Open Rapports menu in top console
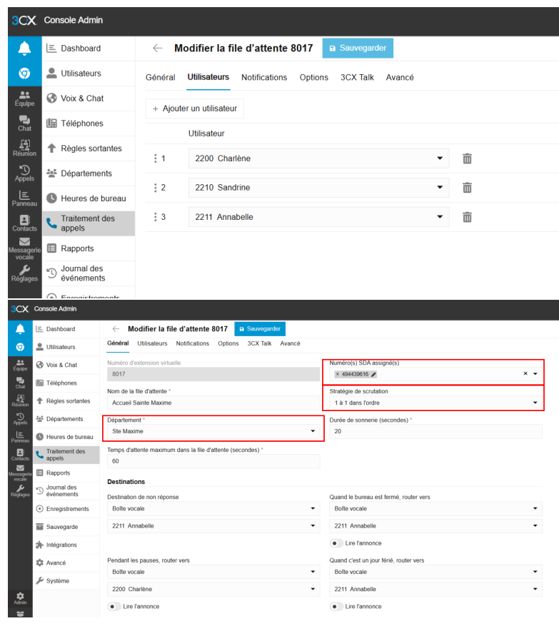 89,248
